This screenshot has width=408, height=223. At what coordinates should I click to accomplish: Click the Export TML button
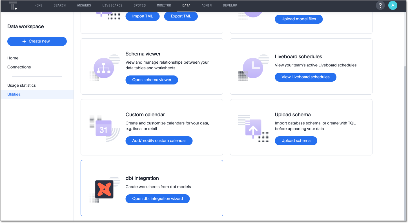(181, 16)
